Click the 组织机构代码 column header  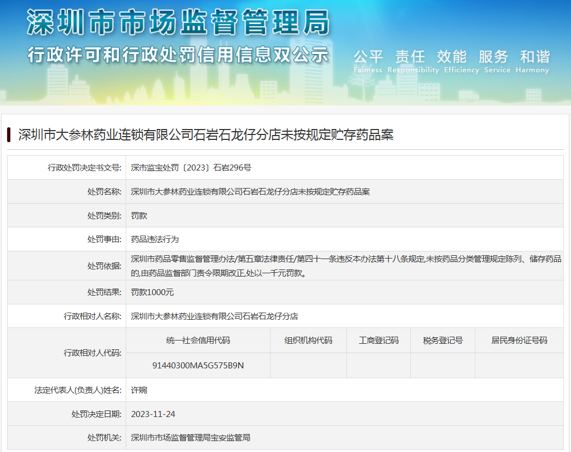(x=308, y=341)
